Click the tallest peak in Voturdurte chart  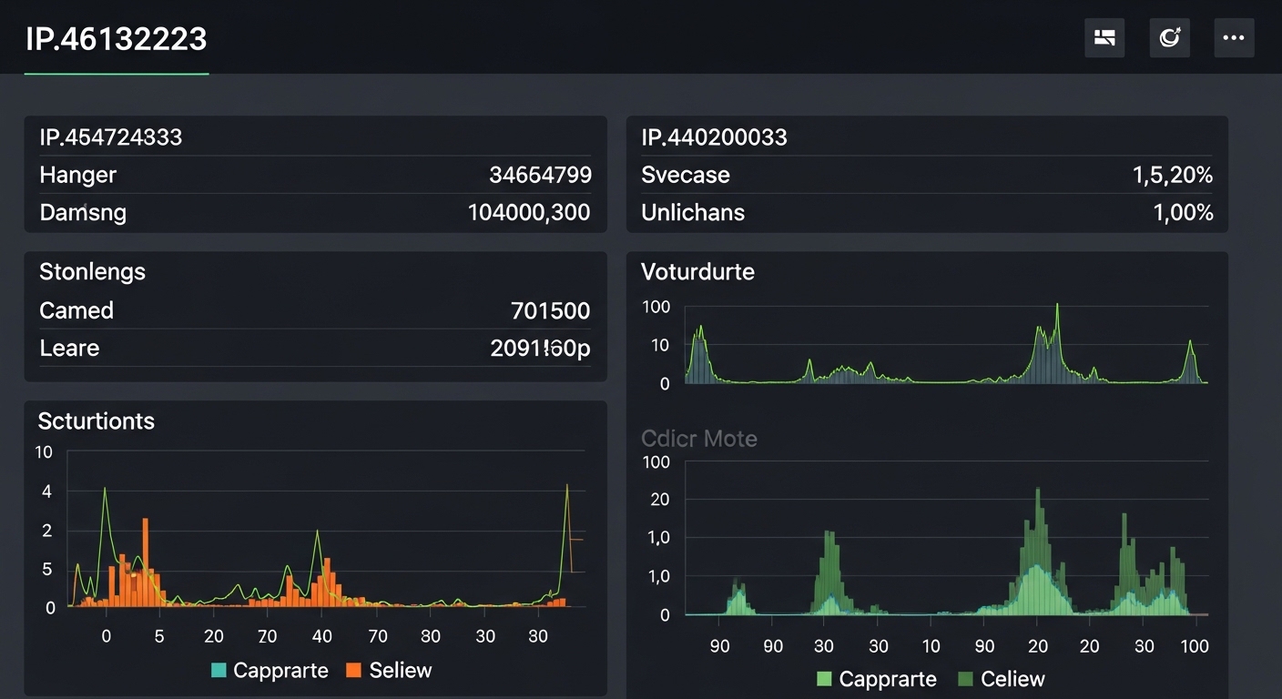click(x=1057, y=308)
